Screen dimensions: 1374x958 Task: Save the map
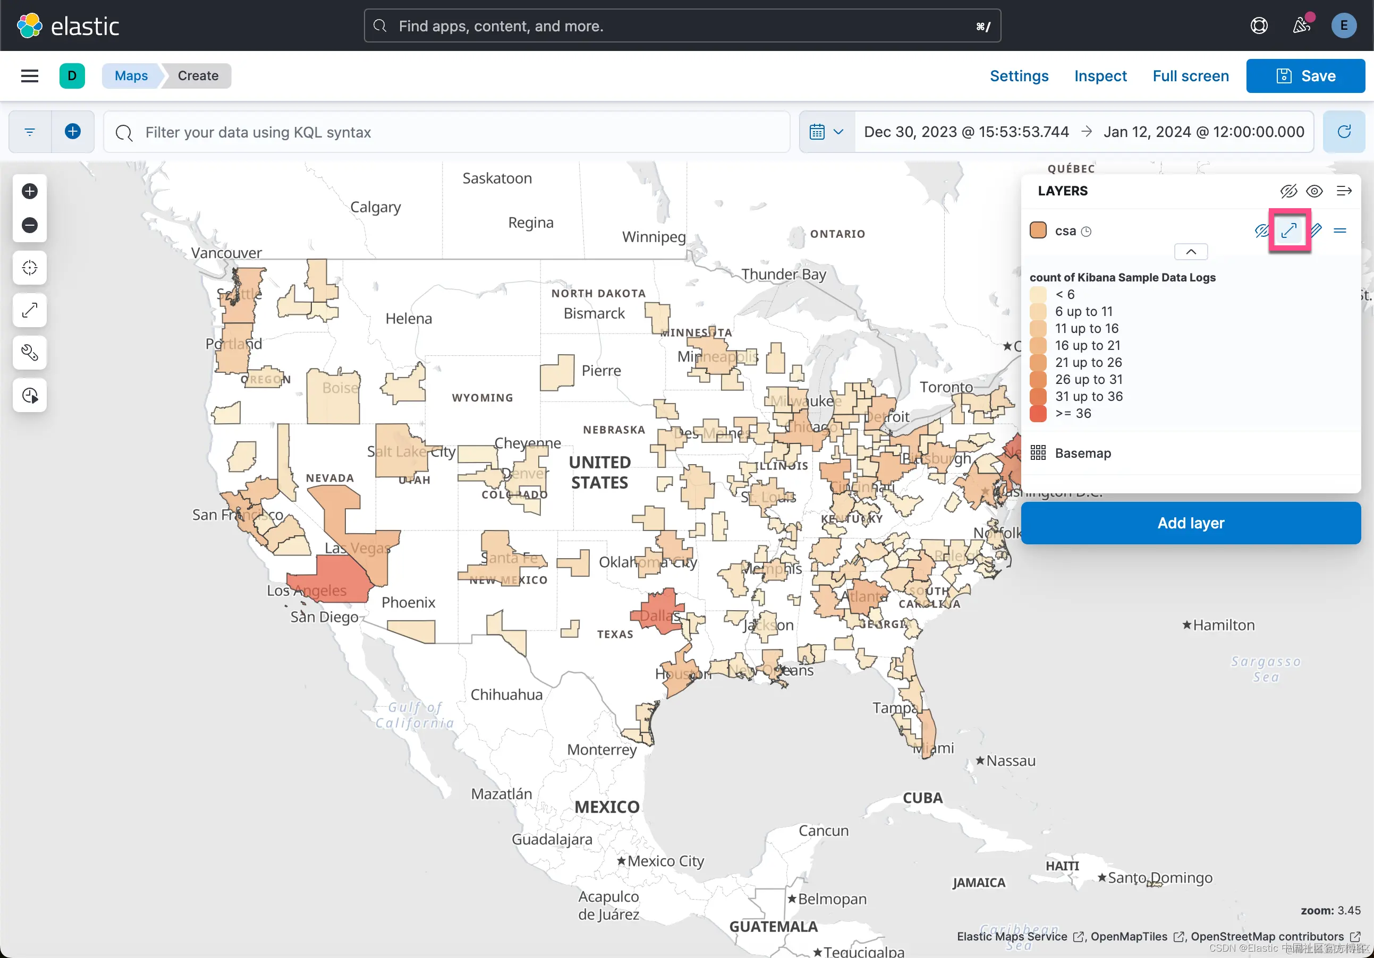coord(1305,76)
